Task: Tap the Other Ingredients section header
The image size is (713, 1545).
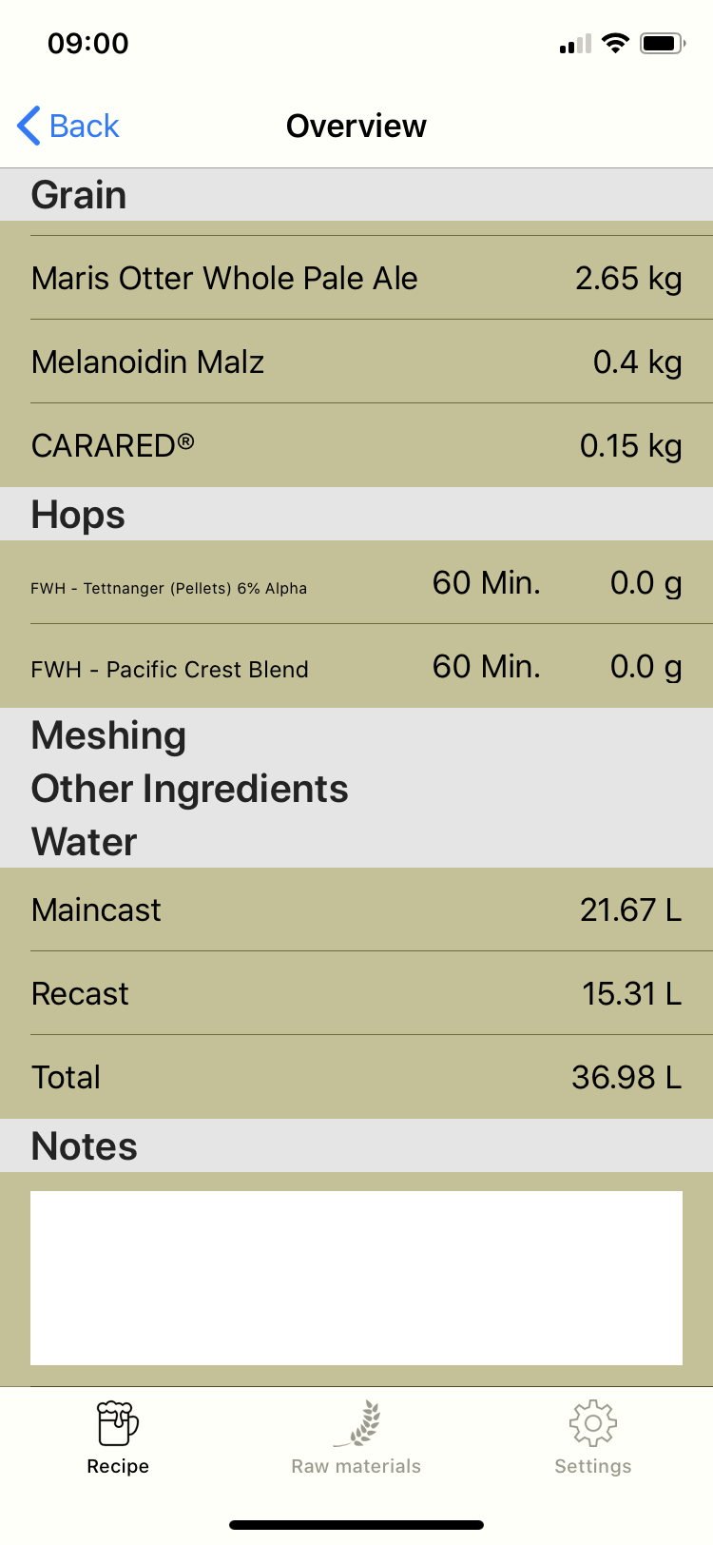Action: click(190, 789)
